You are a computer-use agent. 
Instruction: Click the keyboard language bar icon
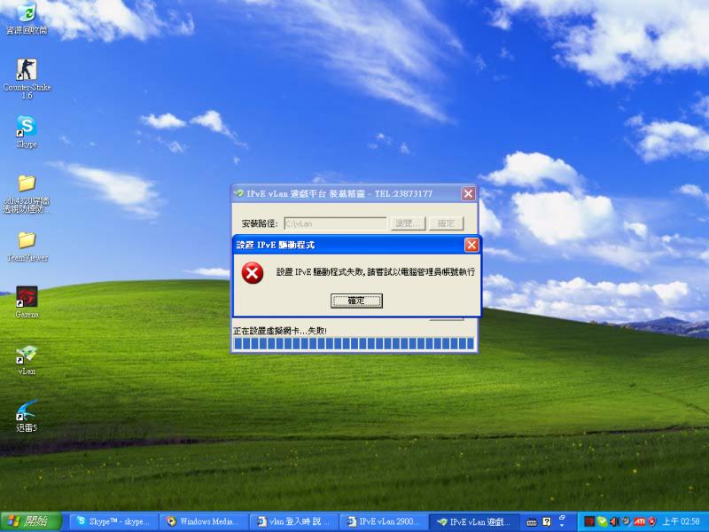click(532, 522)
